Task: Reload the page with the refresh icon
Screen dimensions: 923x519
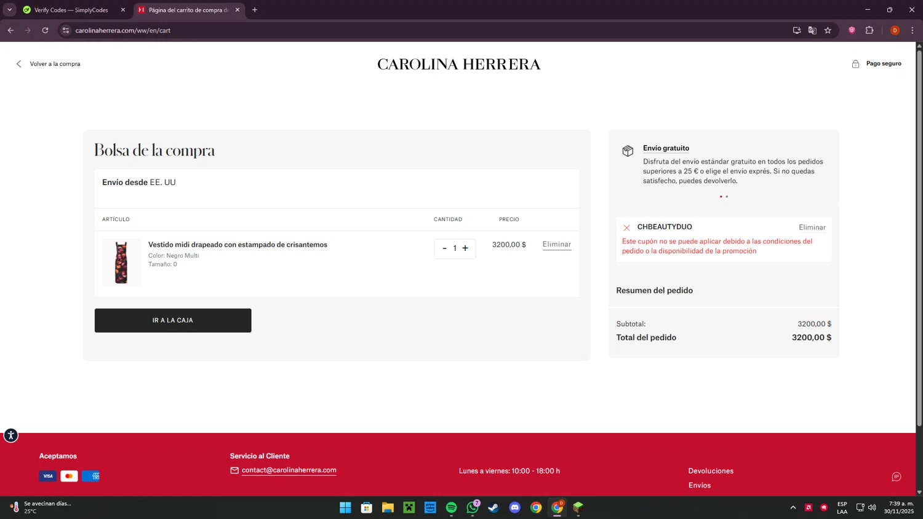Action: pyautogui.click(x=45, y=30)
